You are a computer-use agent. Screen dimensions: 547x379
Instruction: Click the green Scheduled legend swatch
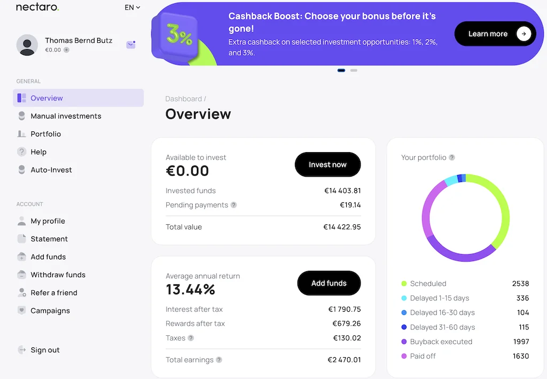[404, 283]
